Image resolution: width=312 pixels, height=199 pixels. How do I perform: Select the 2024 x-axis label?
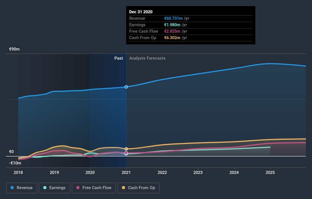coord(234,172)
